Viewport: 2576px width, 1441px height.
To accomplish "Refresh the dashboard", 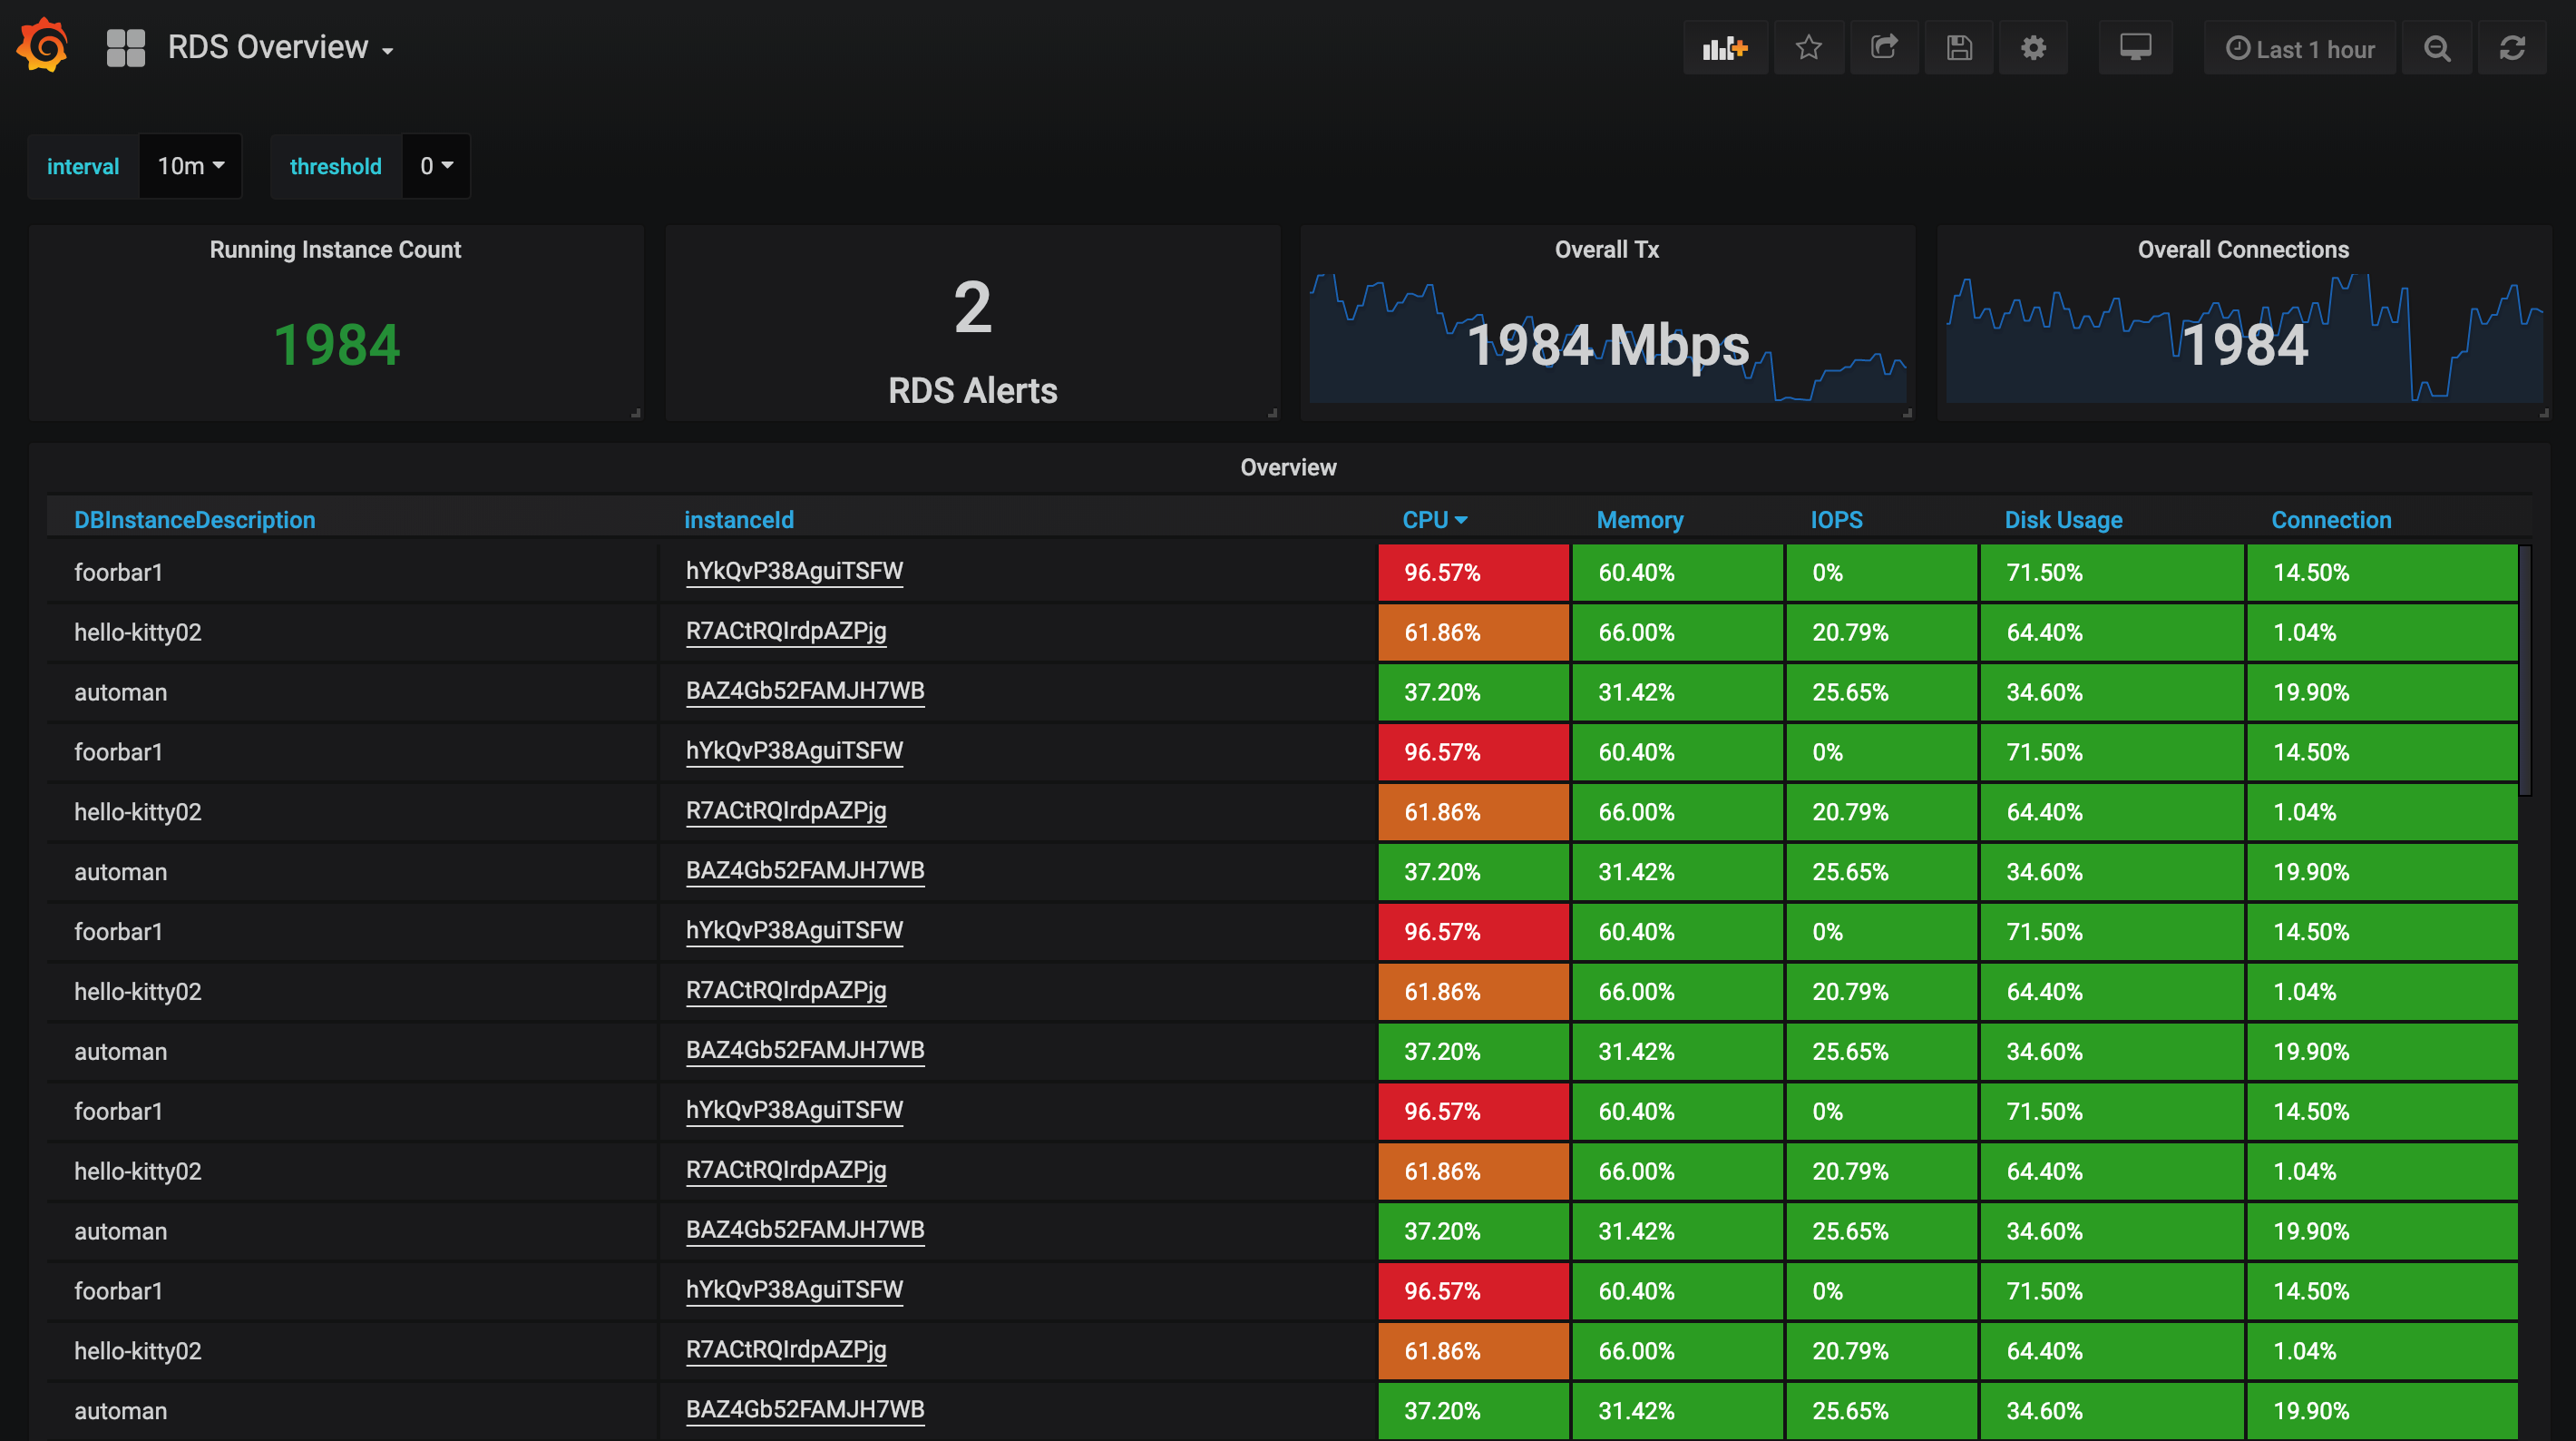I will coord(2512,48).
